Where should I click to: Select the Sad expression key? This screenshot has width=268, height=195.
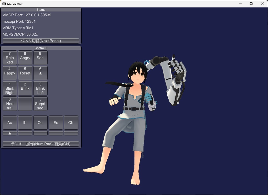pyautogui.click(x=40, y=58)
